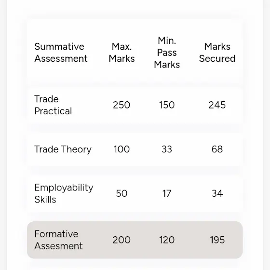Select Formative Assesment marks secured 195
This screenshot has height=270, width=270.
217,240
